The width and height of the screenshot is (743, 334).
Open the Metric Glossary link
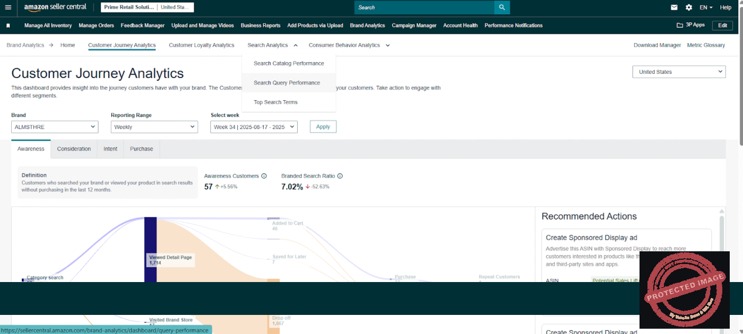tap(706, 45)
